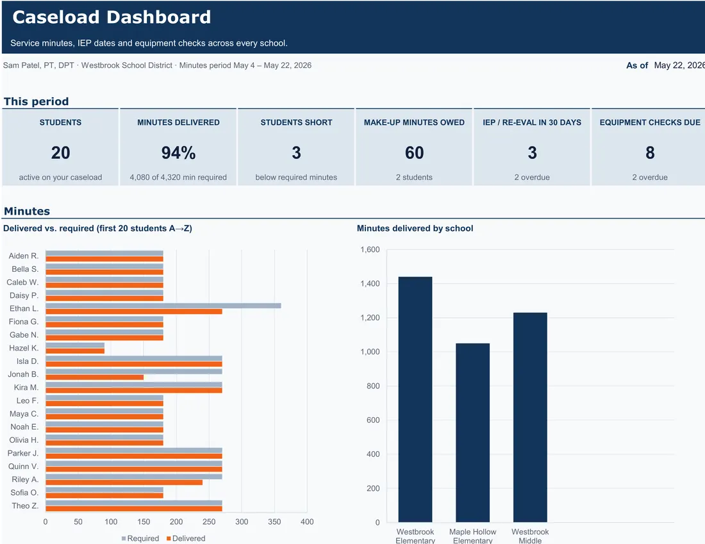This screenshot has height=544, width=705.
Task: Click the Fiona G. axis label
Action: (x=23, y=322)
